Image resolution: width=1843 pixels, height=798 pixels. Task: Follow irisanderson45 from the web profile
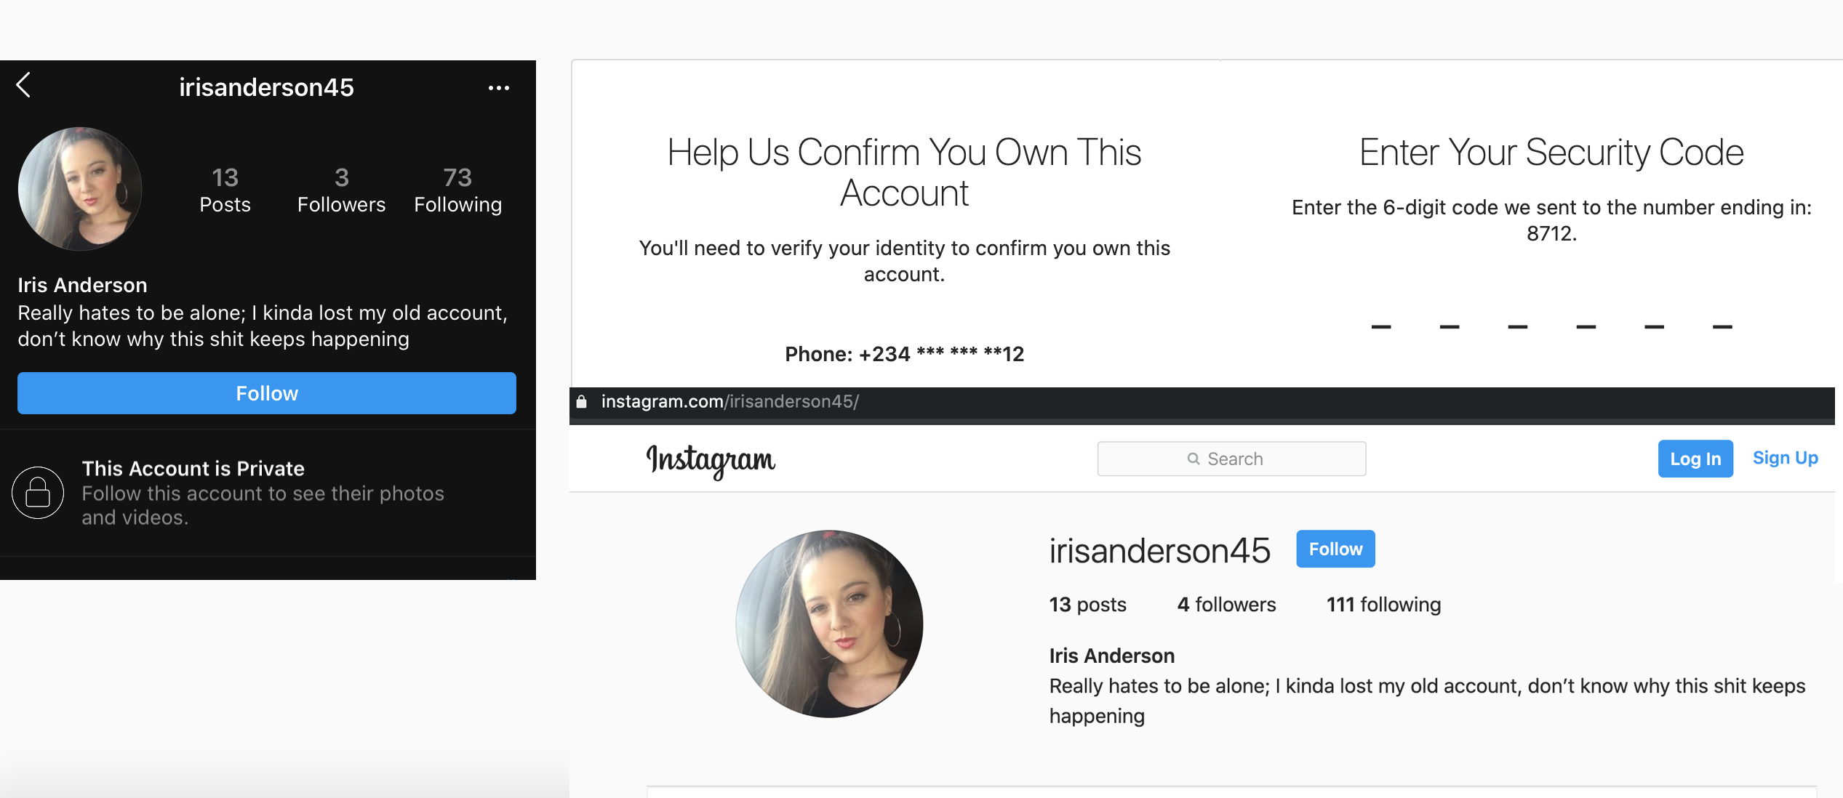(x=1335, y=549)
